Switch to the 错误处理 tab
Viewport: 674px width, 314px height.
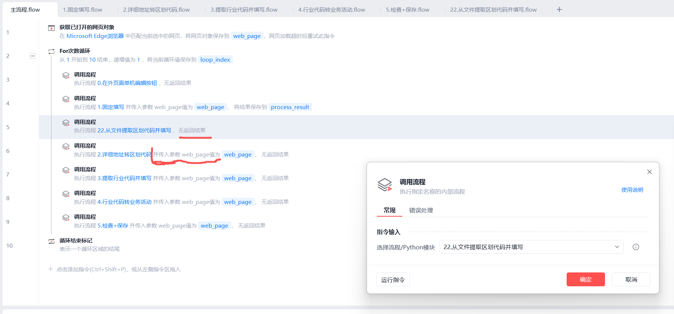point(421,210)
